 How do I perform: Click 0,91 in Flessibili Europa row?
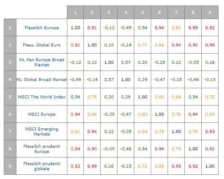coord(92,27)
